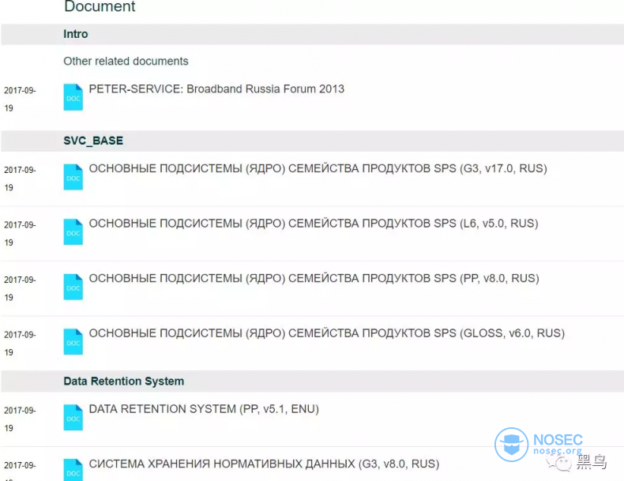Click the Document page heading

pos(100,6)
